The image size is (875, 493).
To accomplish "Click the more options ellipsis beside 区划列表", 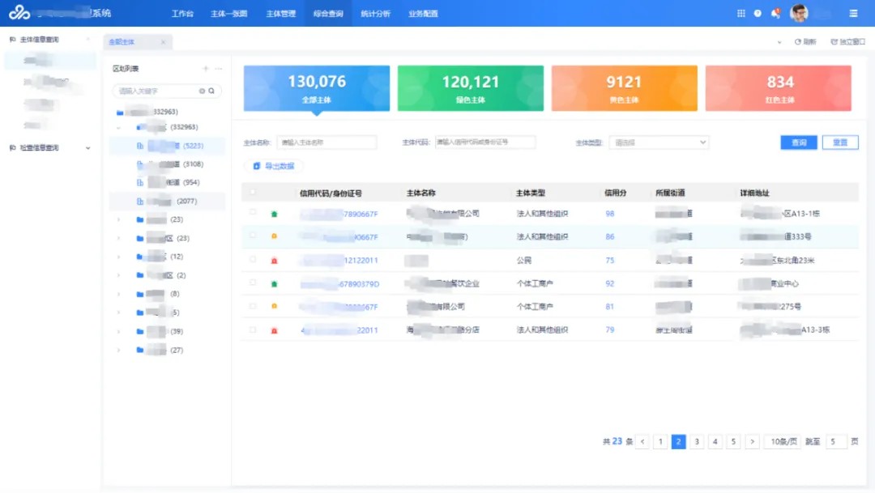I will (218, 69).
